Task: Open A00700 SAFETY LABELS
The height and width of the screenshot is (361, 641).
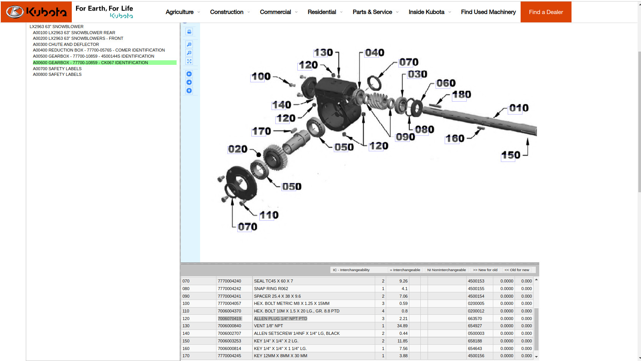Action: [57, 69]
